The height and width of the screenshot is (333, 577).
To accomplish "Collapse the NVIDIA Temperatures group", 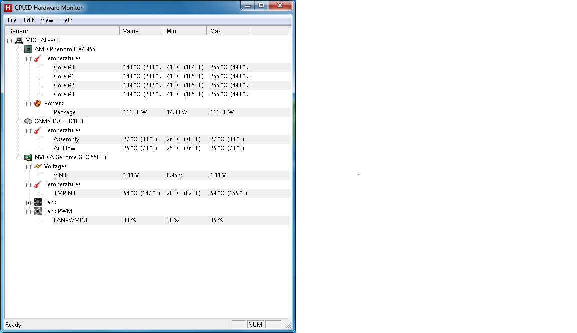I will [29, 185].
